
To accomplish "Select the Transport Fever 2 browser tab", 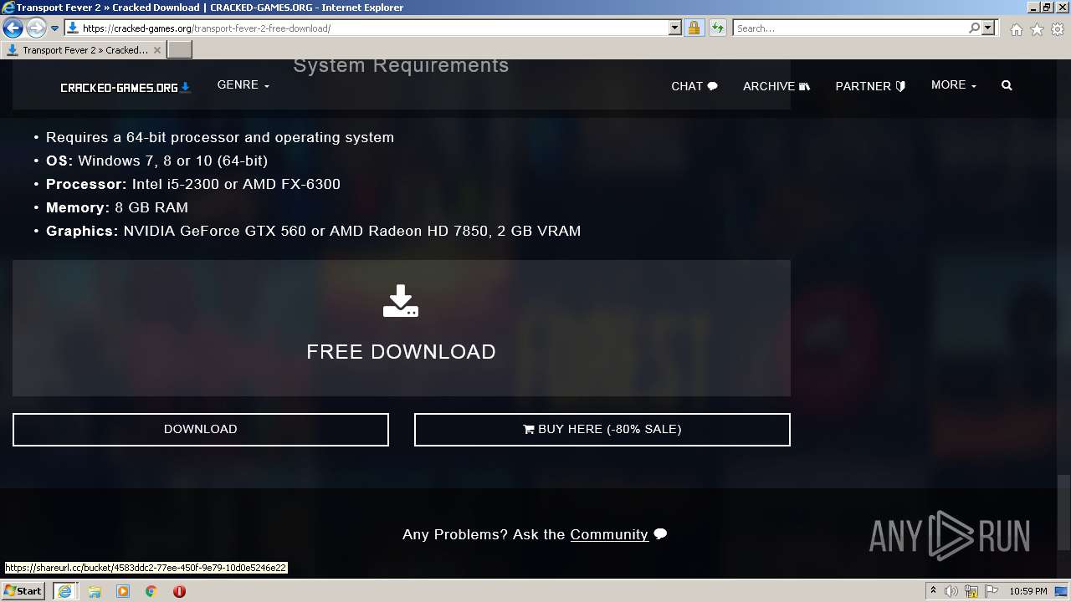I will tap(84, 50).
